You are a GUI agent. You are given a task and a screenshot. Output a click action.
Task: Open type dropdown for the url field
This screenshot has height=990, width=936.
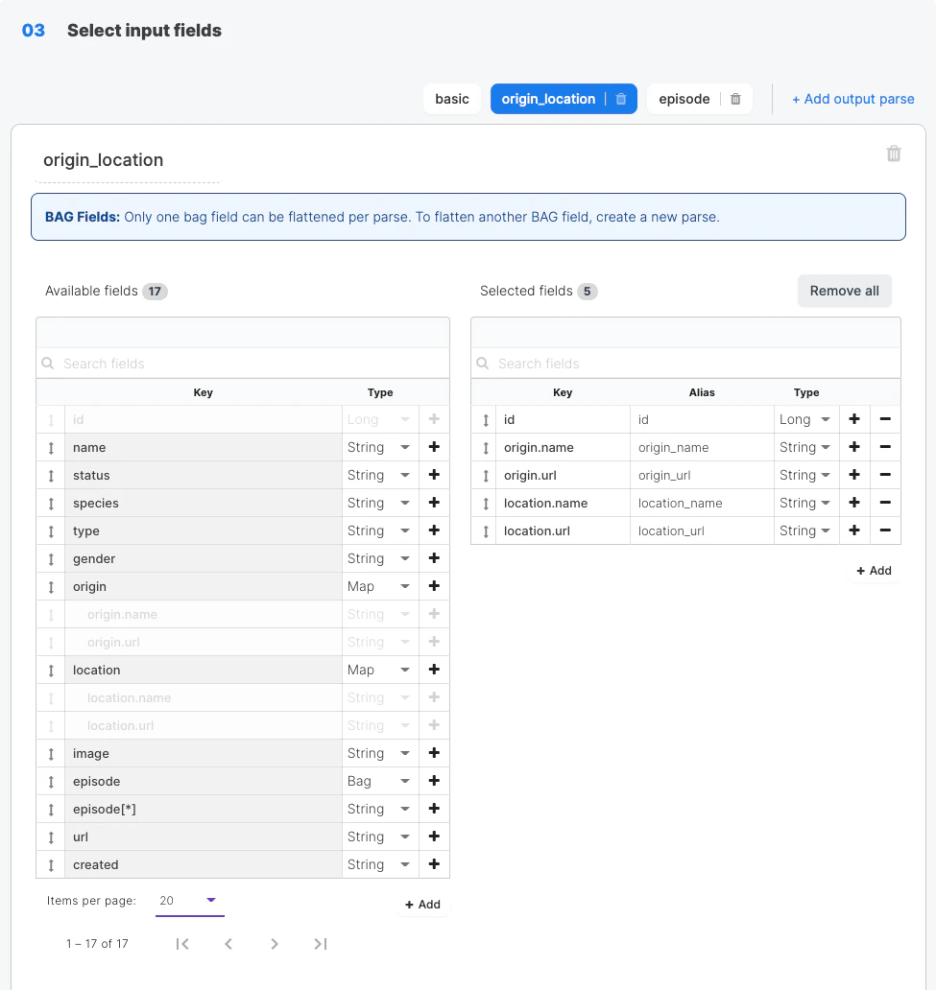click(379, 836)
